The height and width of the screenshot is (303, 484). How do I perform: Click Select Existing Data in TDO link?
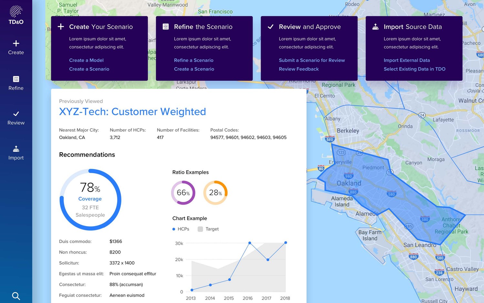click(x=415, y=69)
